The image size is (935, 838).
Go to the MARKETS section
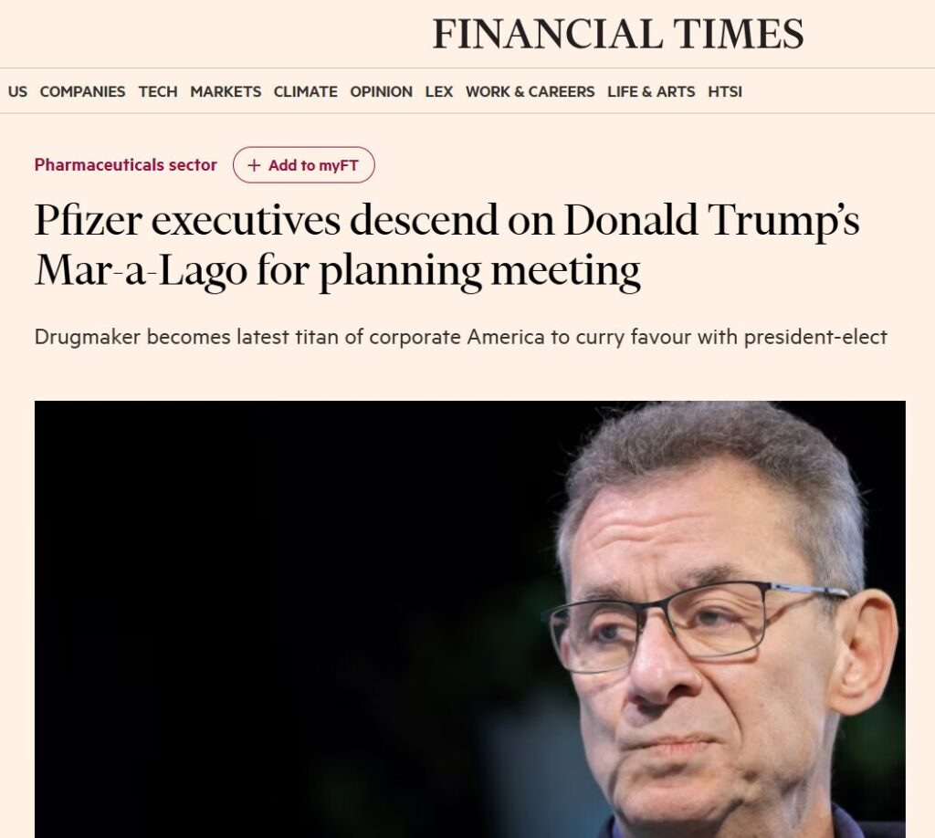(x=225, y=91)
